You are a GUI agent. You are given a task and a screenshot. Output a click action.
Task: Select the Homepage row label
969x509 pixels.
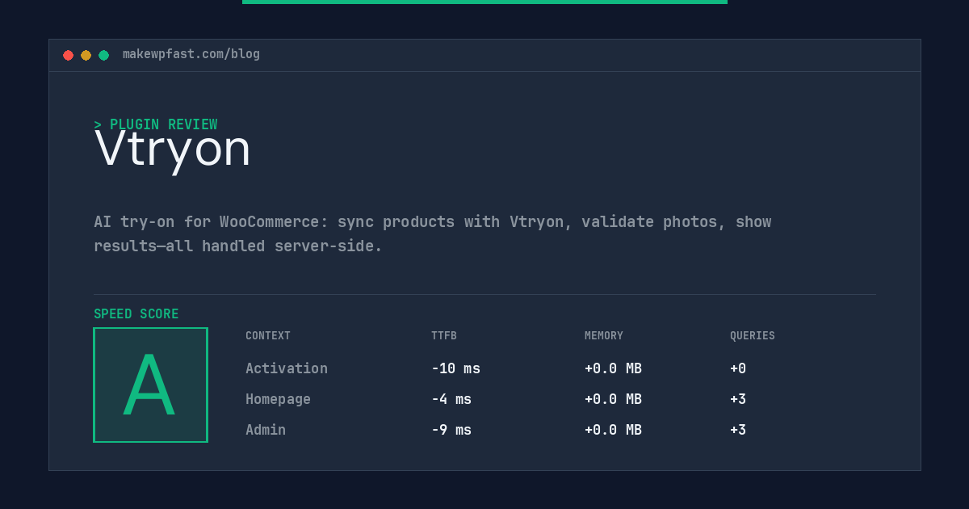click(278, 399)
